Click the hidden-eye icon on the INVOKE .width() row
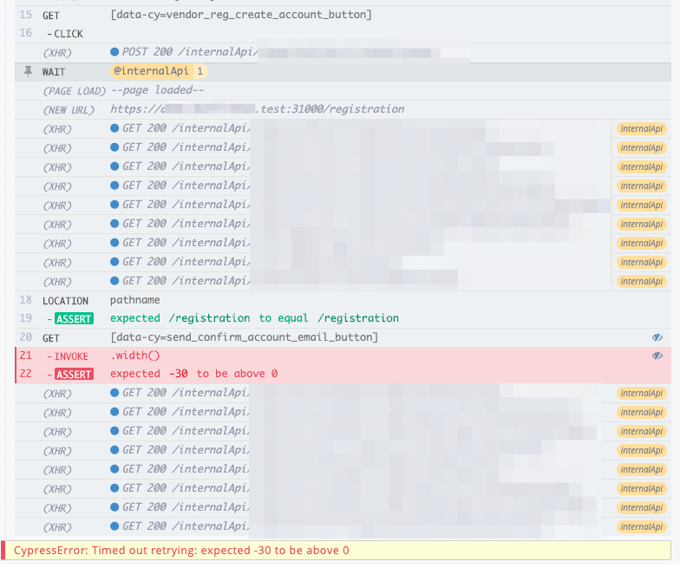 tap(657, 356)
